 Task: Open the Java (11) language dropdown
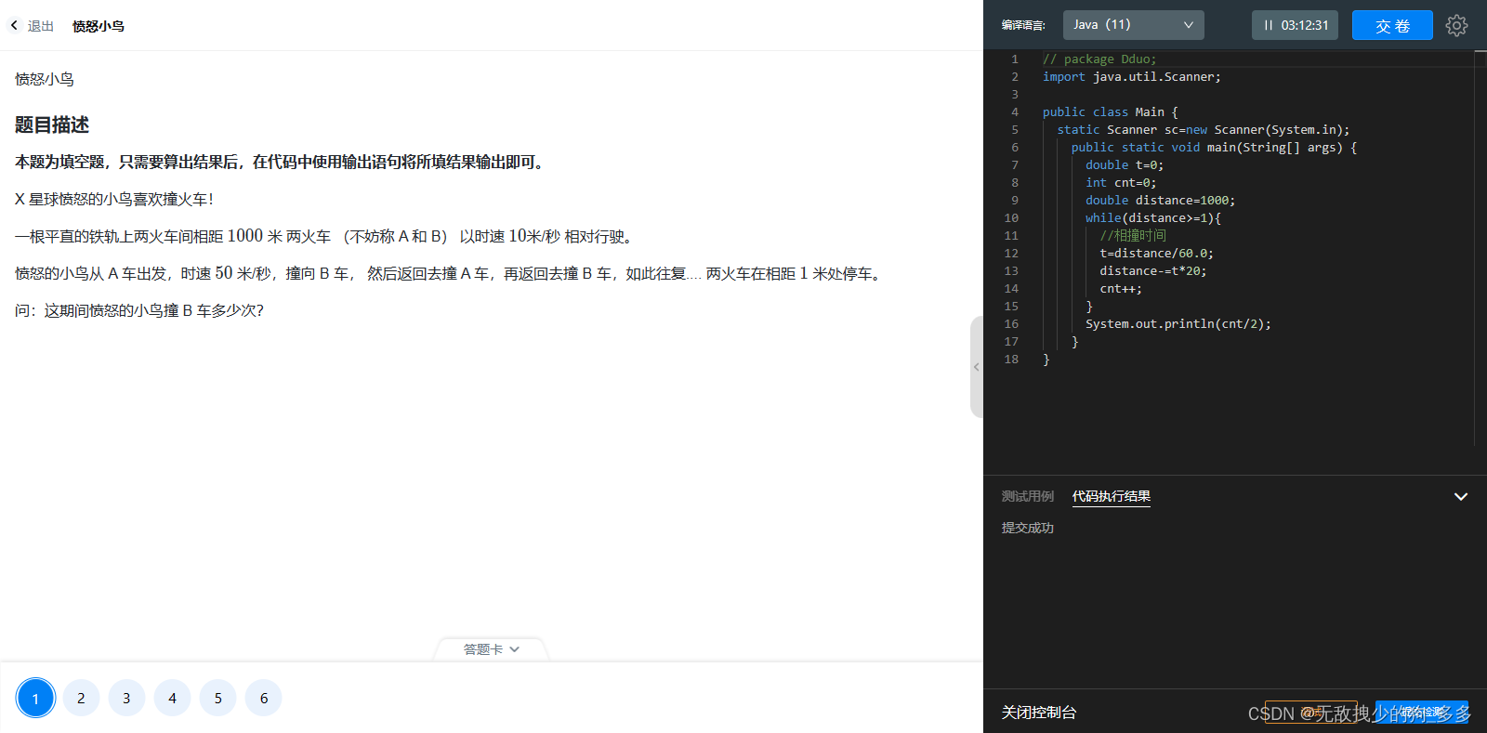pyautogui.click(x=1133, y=25)
